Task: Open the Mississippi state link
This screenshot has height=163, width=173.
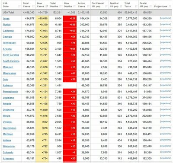Action: coord(10,74)
